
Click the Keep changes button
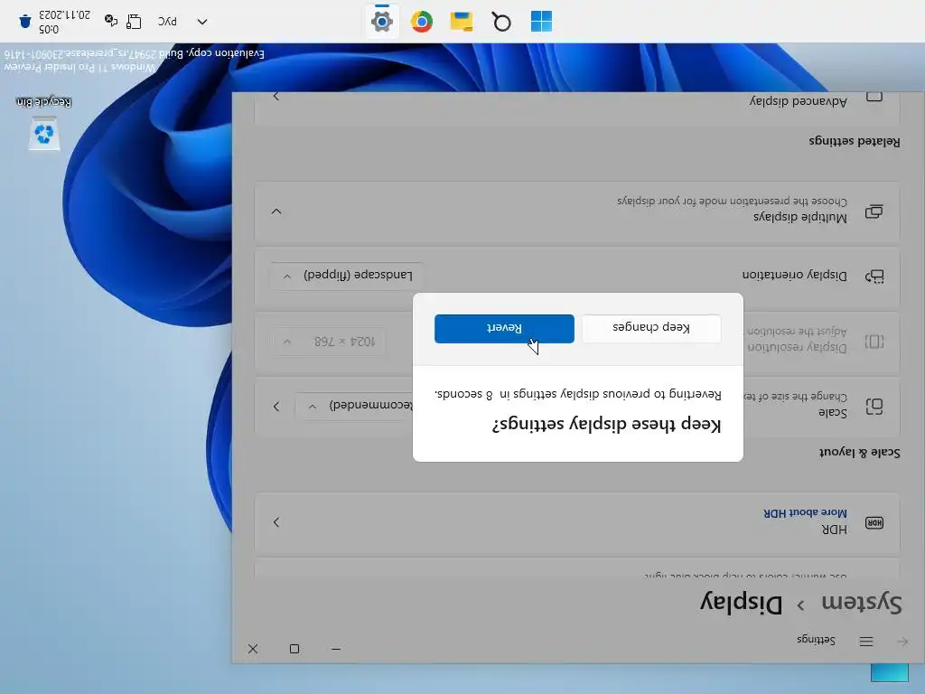(x=651, y=328)
